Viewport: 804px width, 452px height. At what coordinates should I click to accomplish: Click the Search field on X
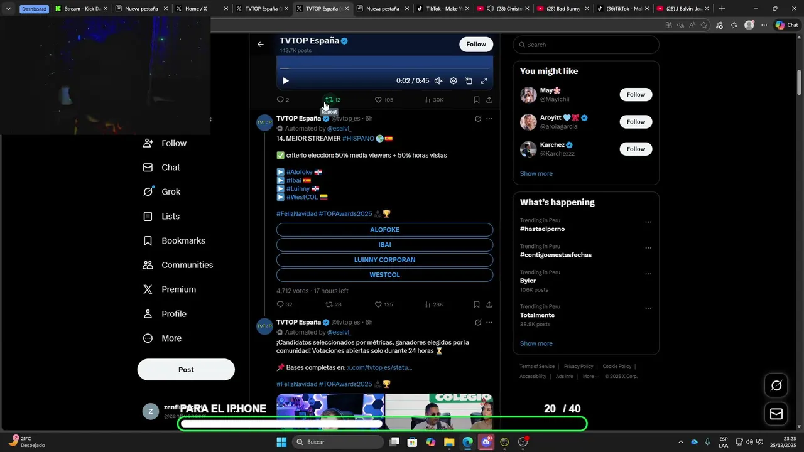point(586,45)
